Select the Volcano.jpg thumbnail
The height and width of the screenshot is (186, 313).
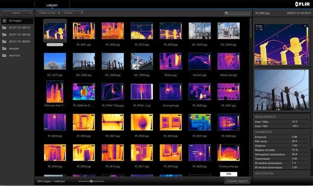click(200, 61)
